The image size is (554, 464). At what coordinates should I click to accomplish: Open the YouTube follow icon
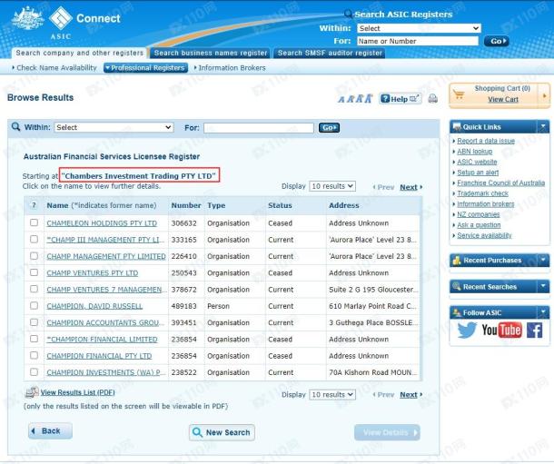point(501,331)
